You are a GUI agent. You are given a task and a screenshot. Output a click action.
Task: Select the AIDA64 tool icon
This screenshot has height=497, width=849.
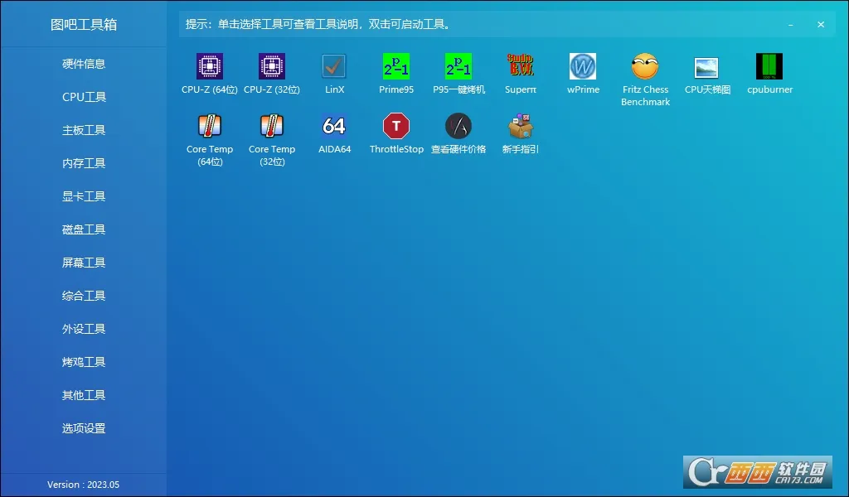tap(334, 126)
